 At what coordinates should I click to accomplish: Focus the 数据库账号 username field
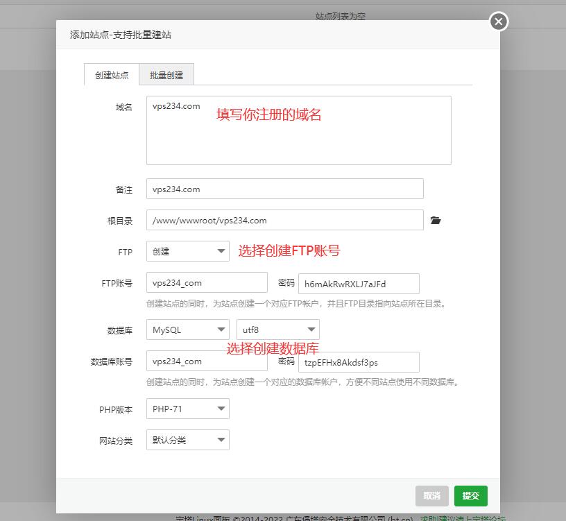click(x=207, y=361)
